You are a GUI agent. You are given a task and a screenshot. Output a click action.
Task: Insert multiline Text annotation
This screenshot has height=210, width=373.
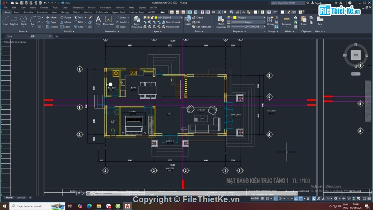point(98,20)
